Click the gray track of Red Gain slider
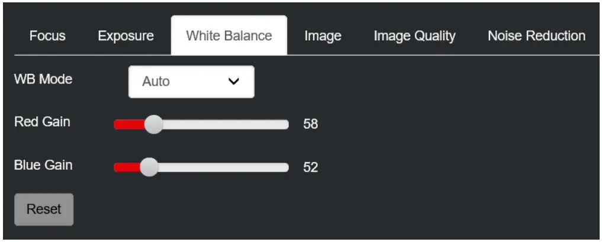602x242 pixels. click(x=225, y=124)
